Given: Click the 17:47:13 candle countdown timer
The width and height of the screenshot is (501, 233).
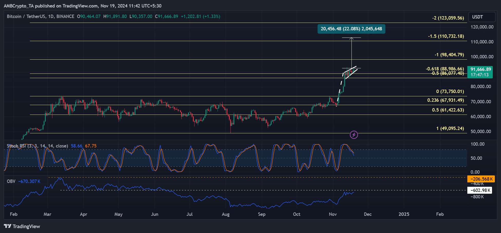Looking at the screenshot, I should click(479, 75).
